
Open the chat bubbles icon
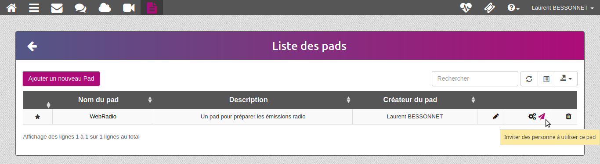(80, 7)
